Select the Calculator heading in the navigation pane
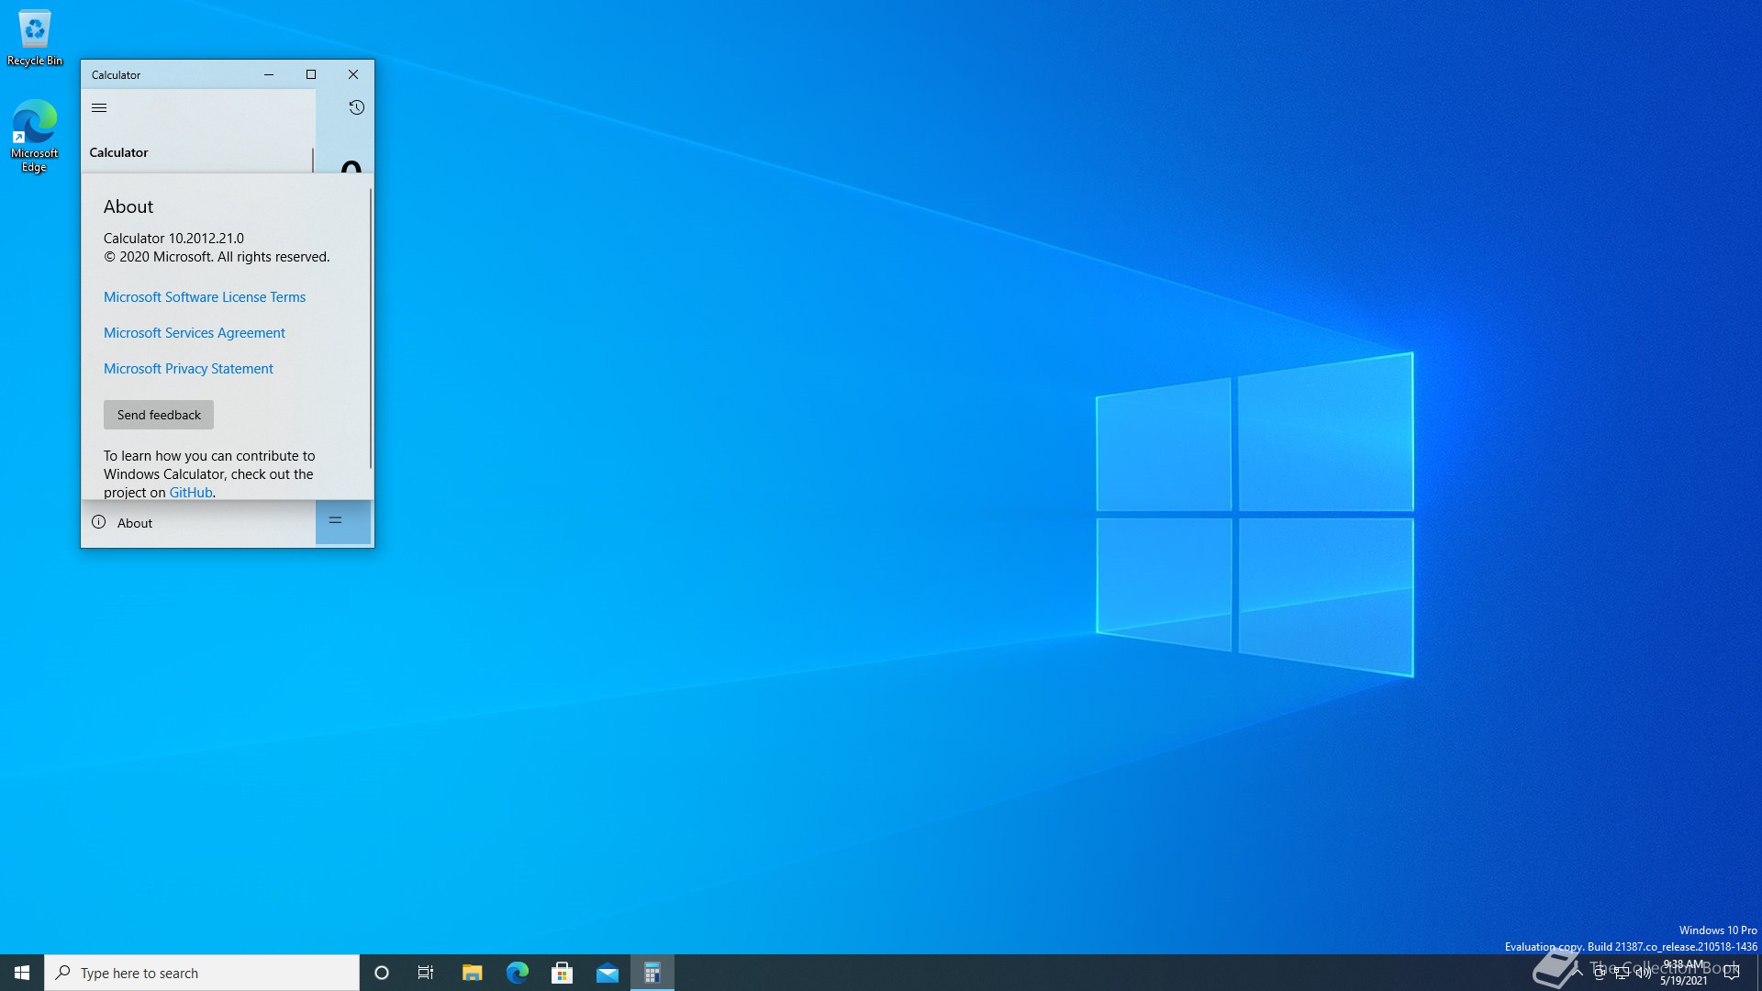The width and height of the screenshot is (1762, 991). click(x=118, y=153)
